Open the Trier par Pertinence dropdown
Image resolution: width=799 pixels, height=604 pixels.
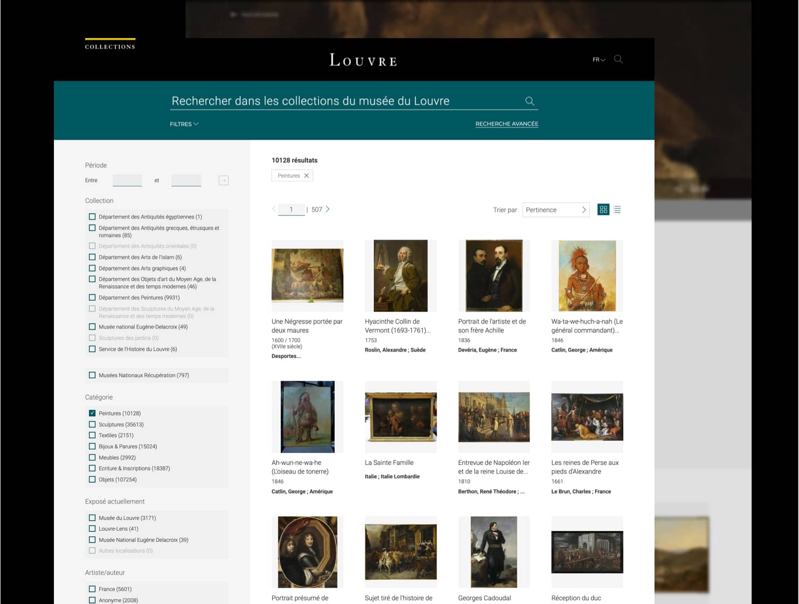(x=555, y=210)
